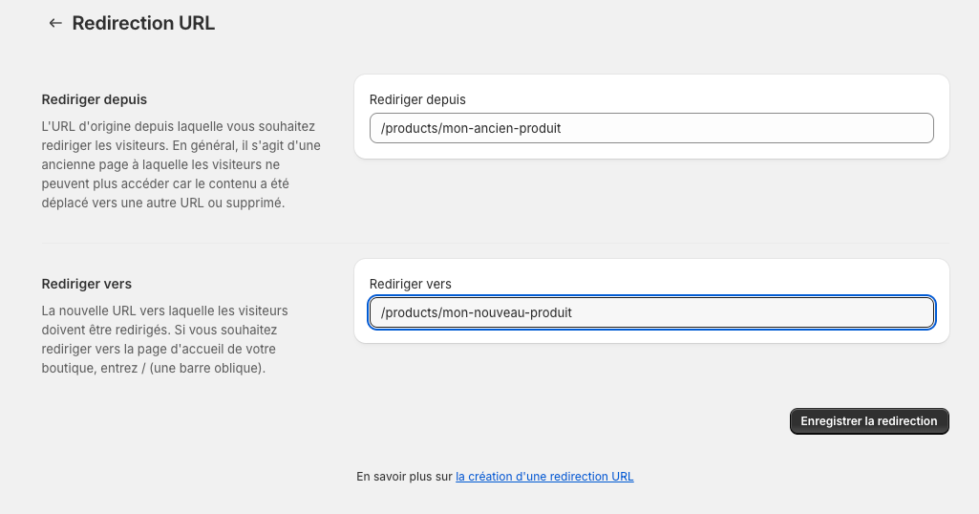The height and width of the screenshot is (514, 979).
Task: Focus the Rediriger vers input field
Action: [x=651, y=312]
